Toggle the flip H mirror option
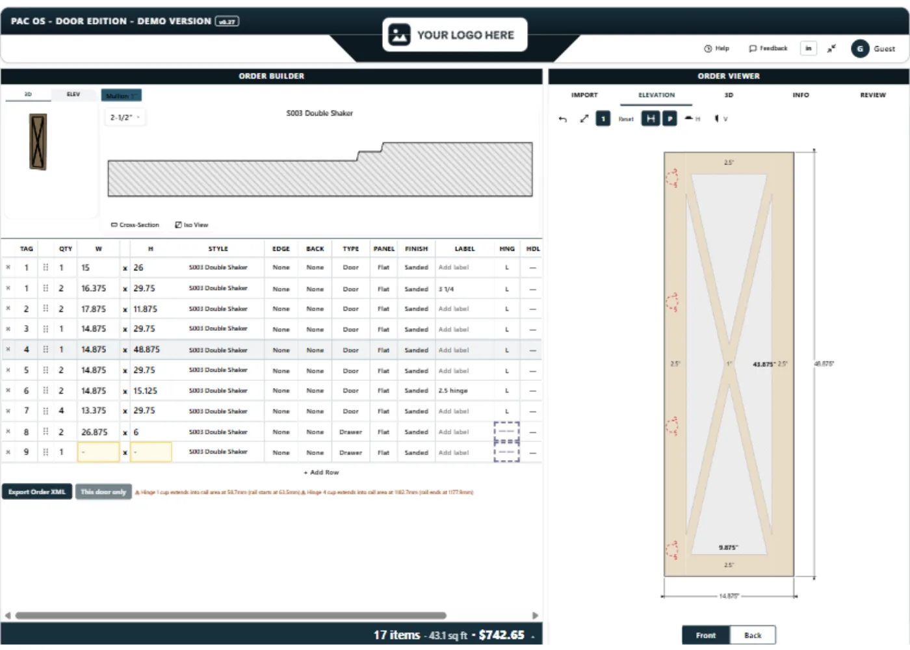 tap(692, 118)
